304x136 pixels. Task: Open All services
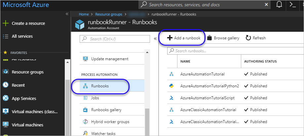(x=22, y=36)
